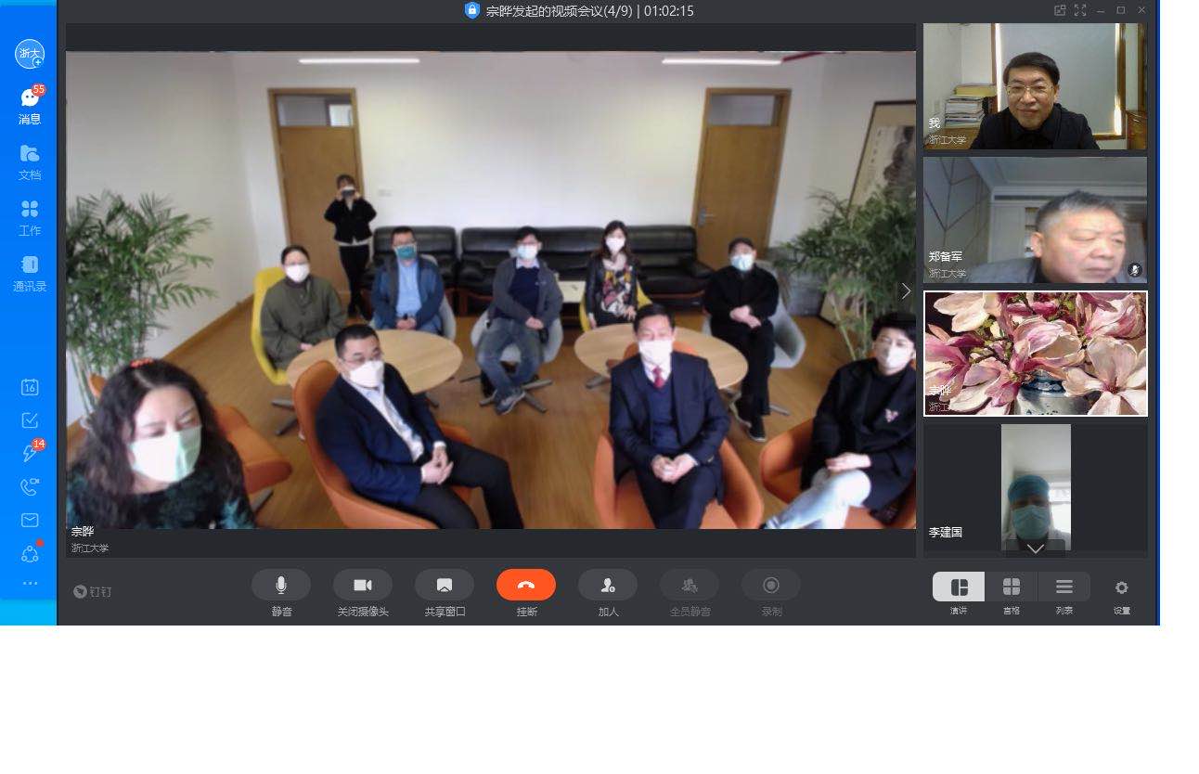The height and width of the screenshot is (774, 1199).
Task: Open the three-dots more menu in sidebar
Action: [30, 584]
